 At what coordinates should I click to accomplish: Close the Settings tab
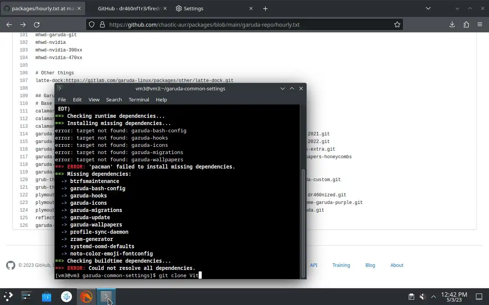[x=251, y=8]
